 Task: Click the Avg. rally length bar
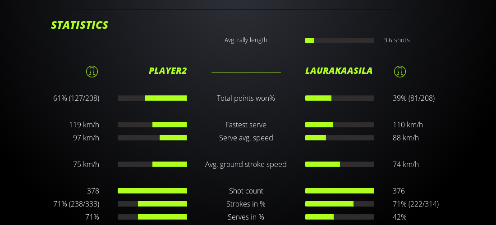point(340,40)
